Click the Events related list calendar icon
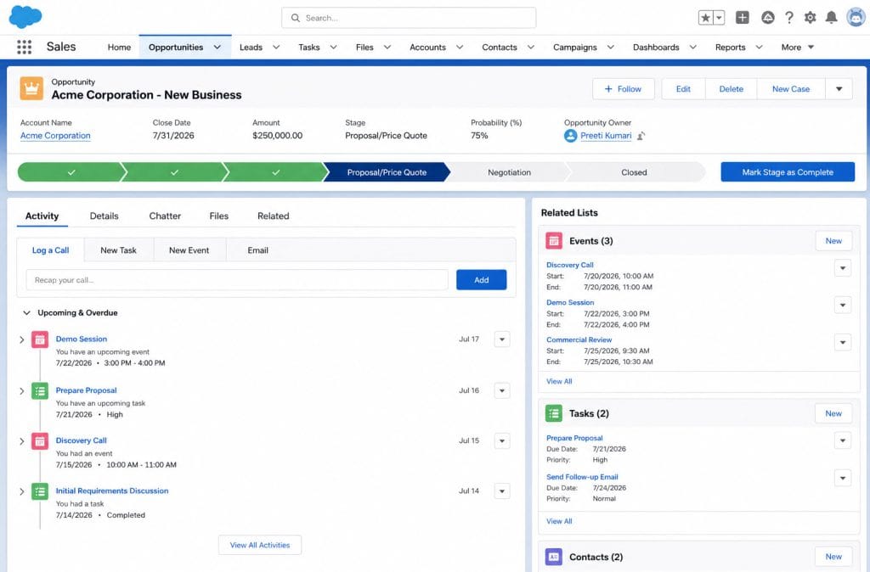 pyautogui.click(x=554, y=241)
